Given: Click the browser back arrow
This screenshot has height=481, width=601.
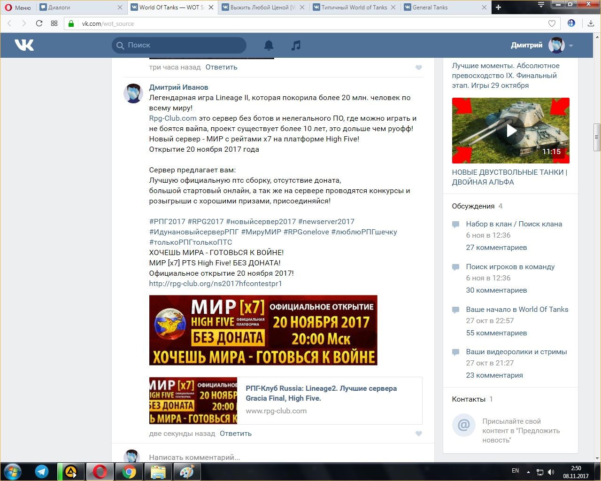Looking at the screenshot, I should pos(9,23).
